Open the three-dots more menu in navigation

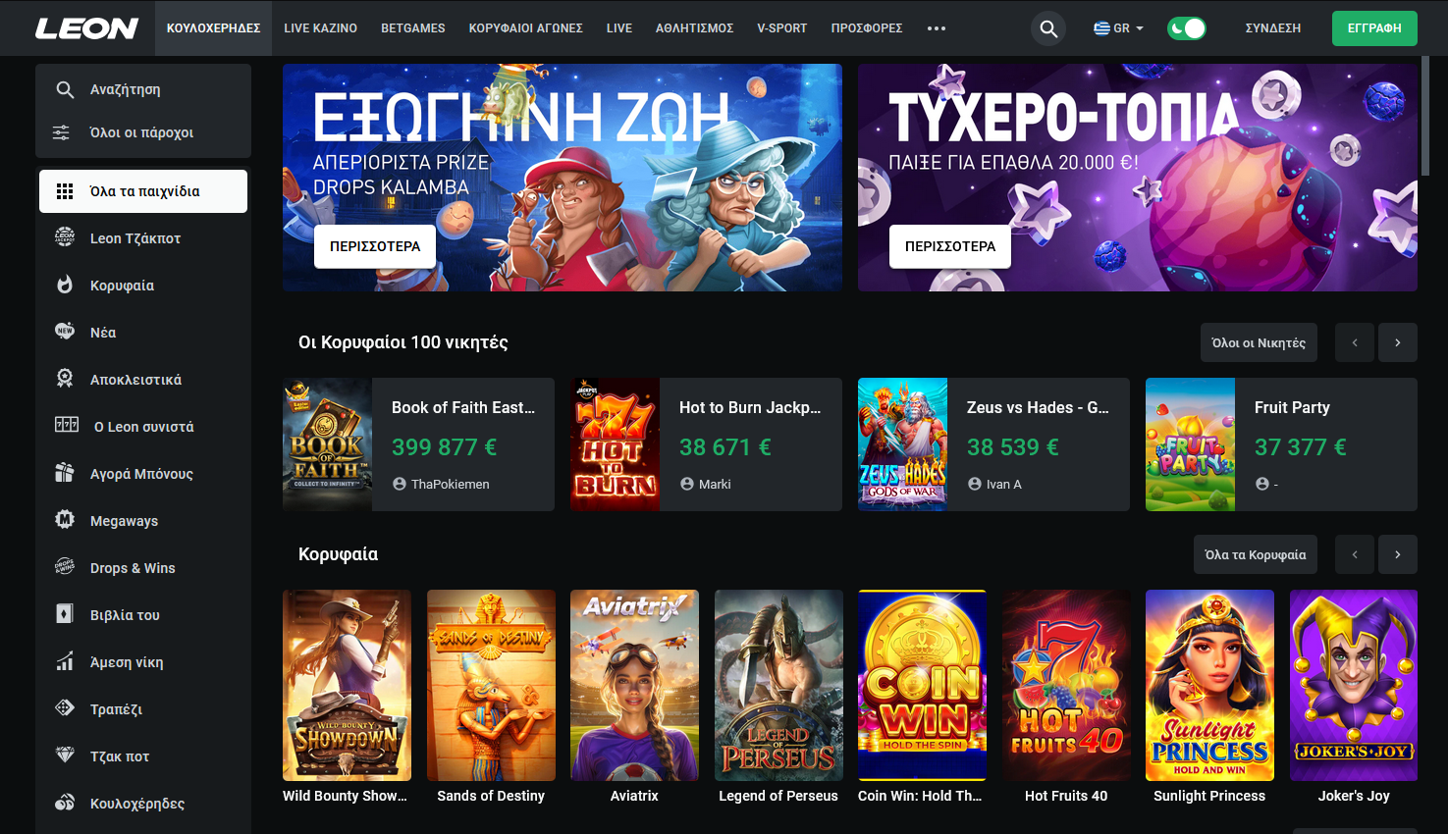tap(937, 28)
